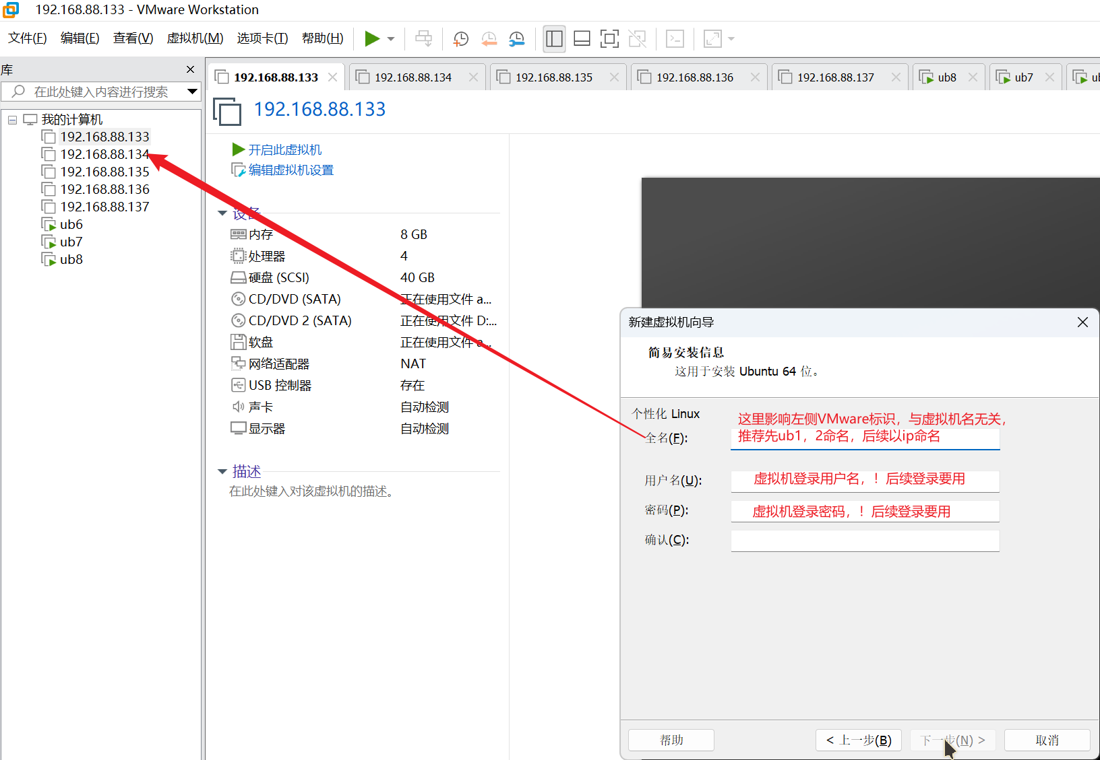Switch to the 192.168.88.137 tab
This screenshot has height=760, width=1100.
point(836,77)
